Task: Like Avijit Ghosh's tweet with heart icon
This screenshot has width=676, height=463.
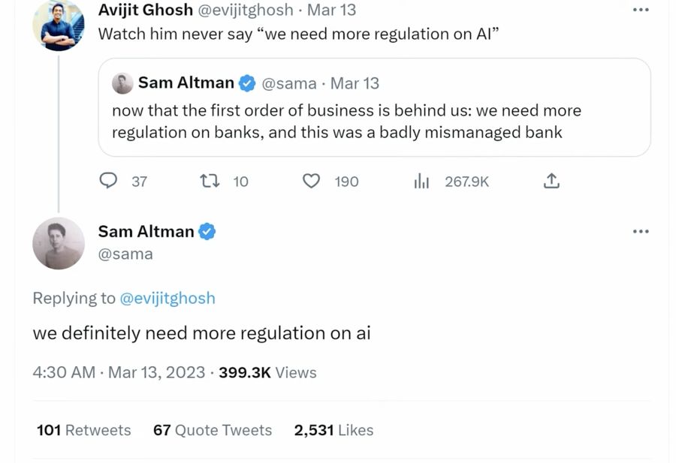Action: coord(311,181)
